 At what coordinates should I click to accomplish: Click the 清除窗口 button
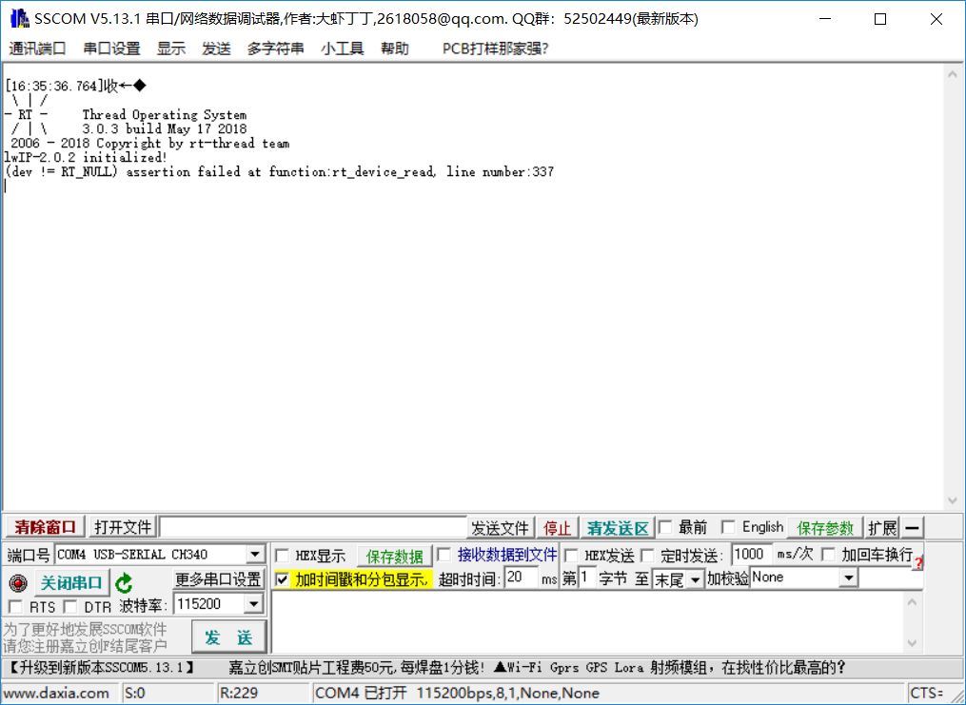45,528
